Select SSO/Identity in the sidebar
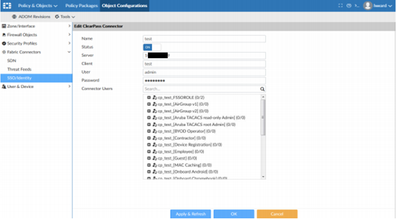 [36, 78]
